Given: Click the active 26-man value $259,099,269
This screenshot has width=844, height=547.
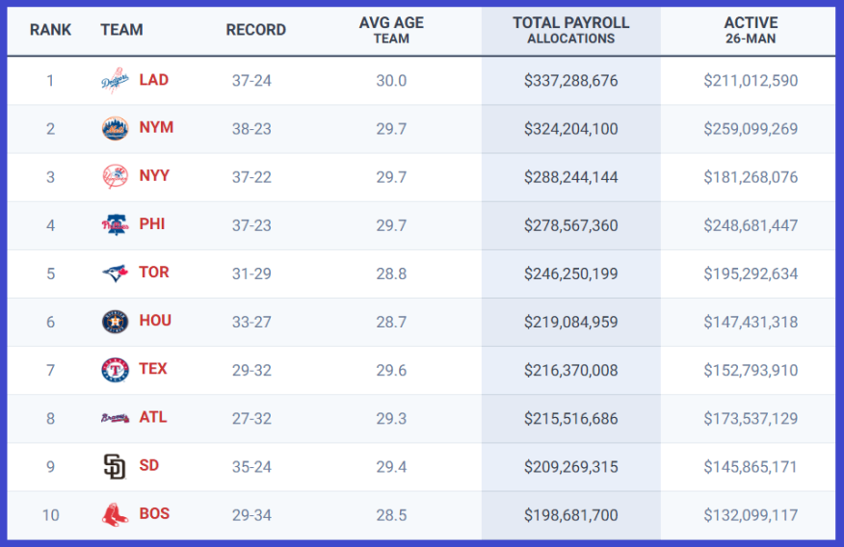Looking at the screenshot, I should 751,129.
